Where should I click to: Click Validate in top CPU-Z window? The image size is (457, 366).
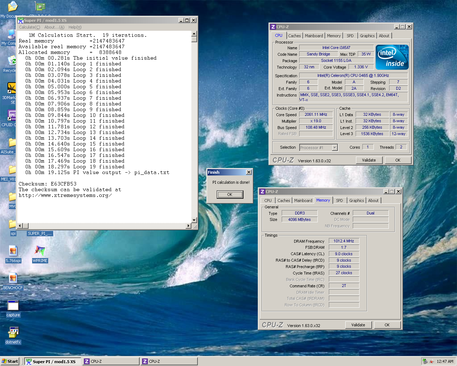tap(369, 160)
